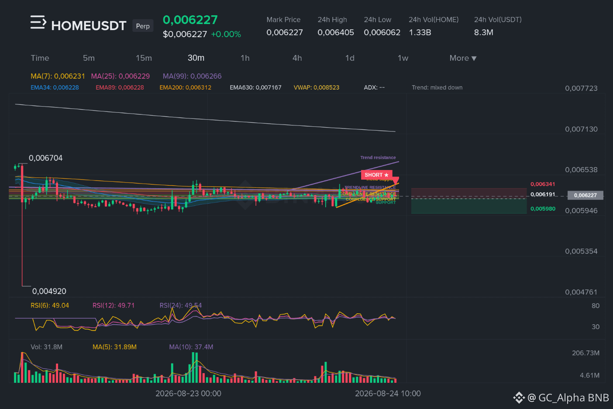Click the EMA630 indicator value

pyautogui.click(x=255, y=87)
